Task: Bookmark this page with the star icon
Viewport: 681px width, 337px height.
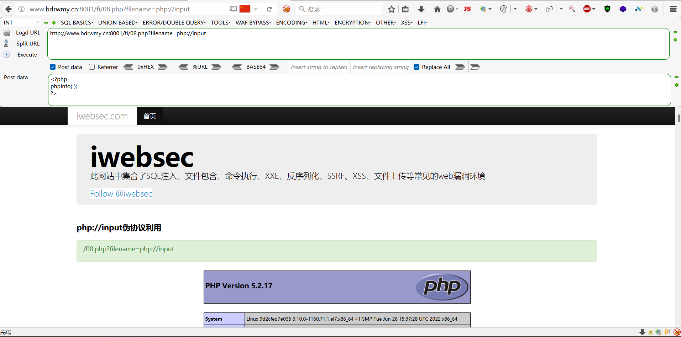Action: click(392, 9)
